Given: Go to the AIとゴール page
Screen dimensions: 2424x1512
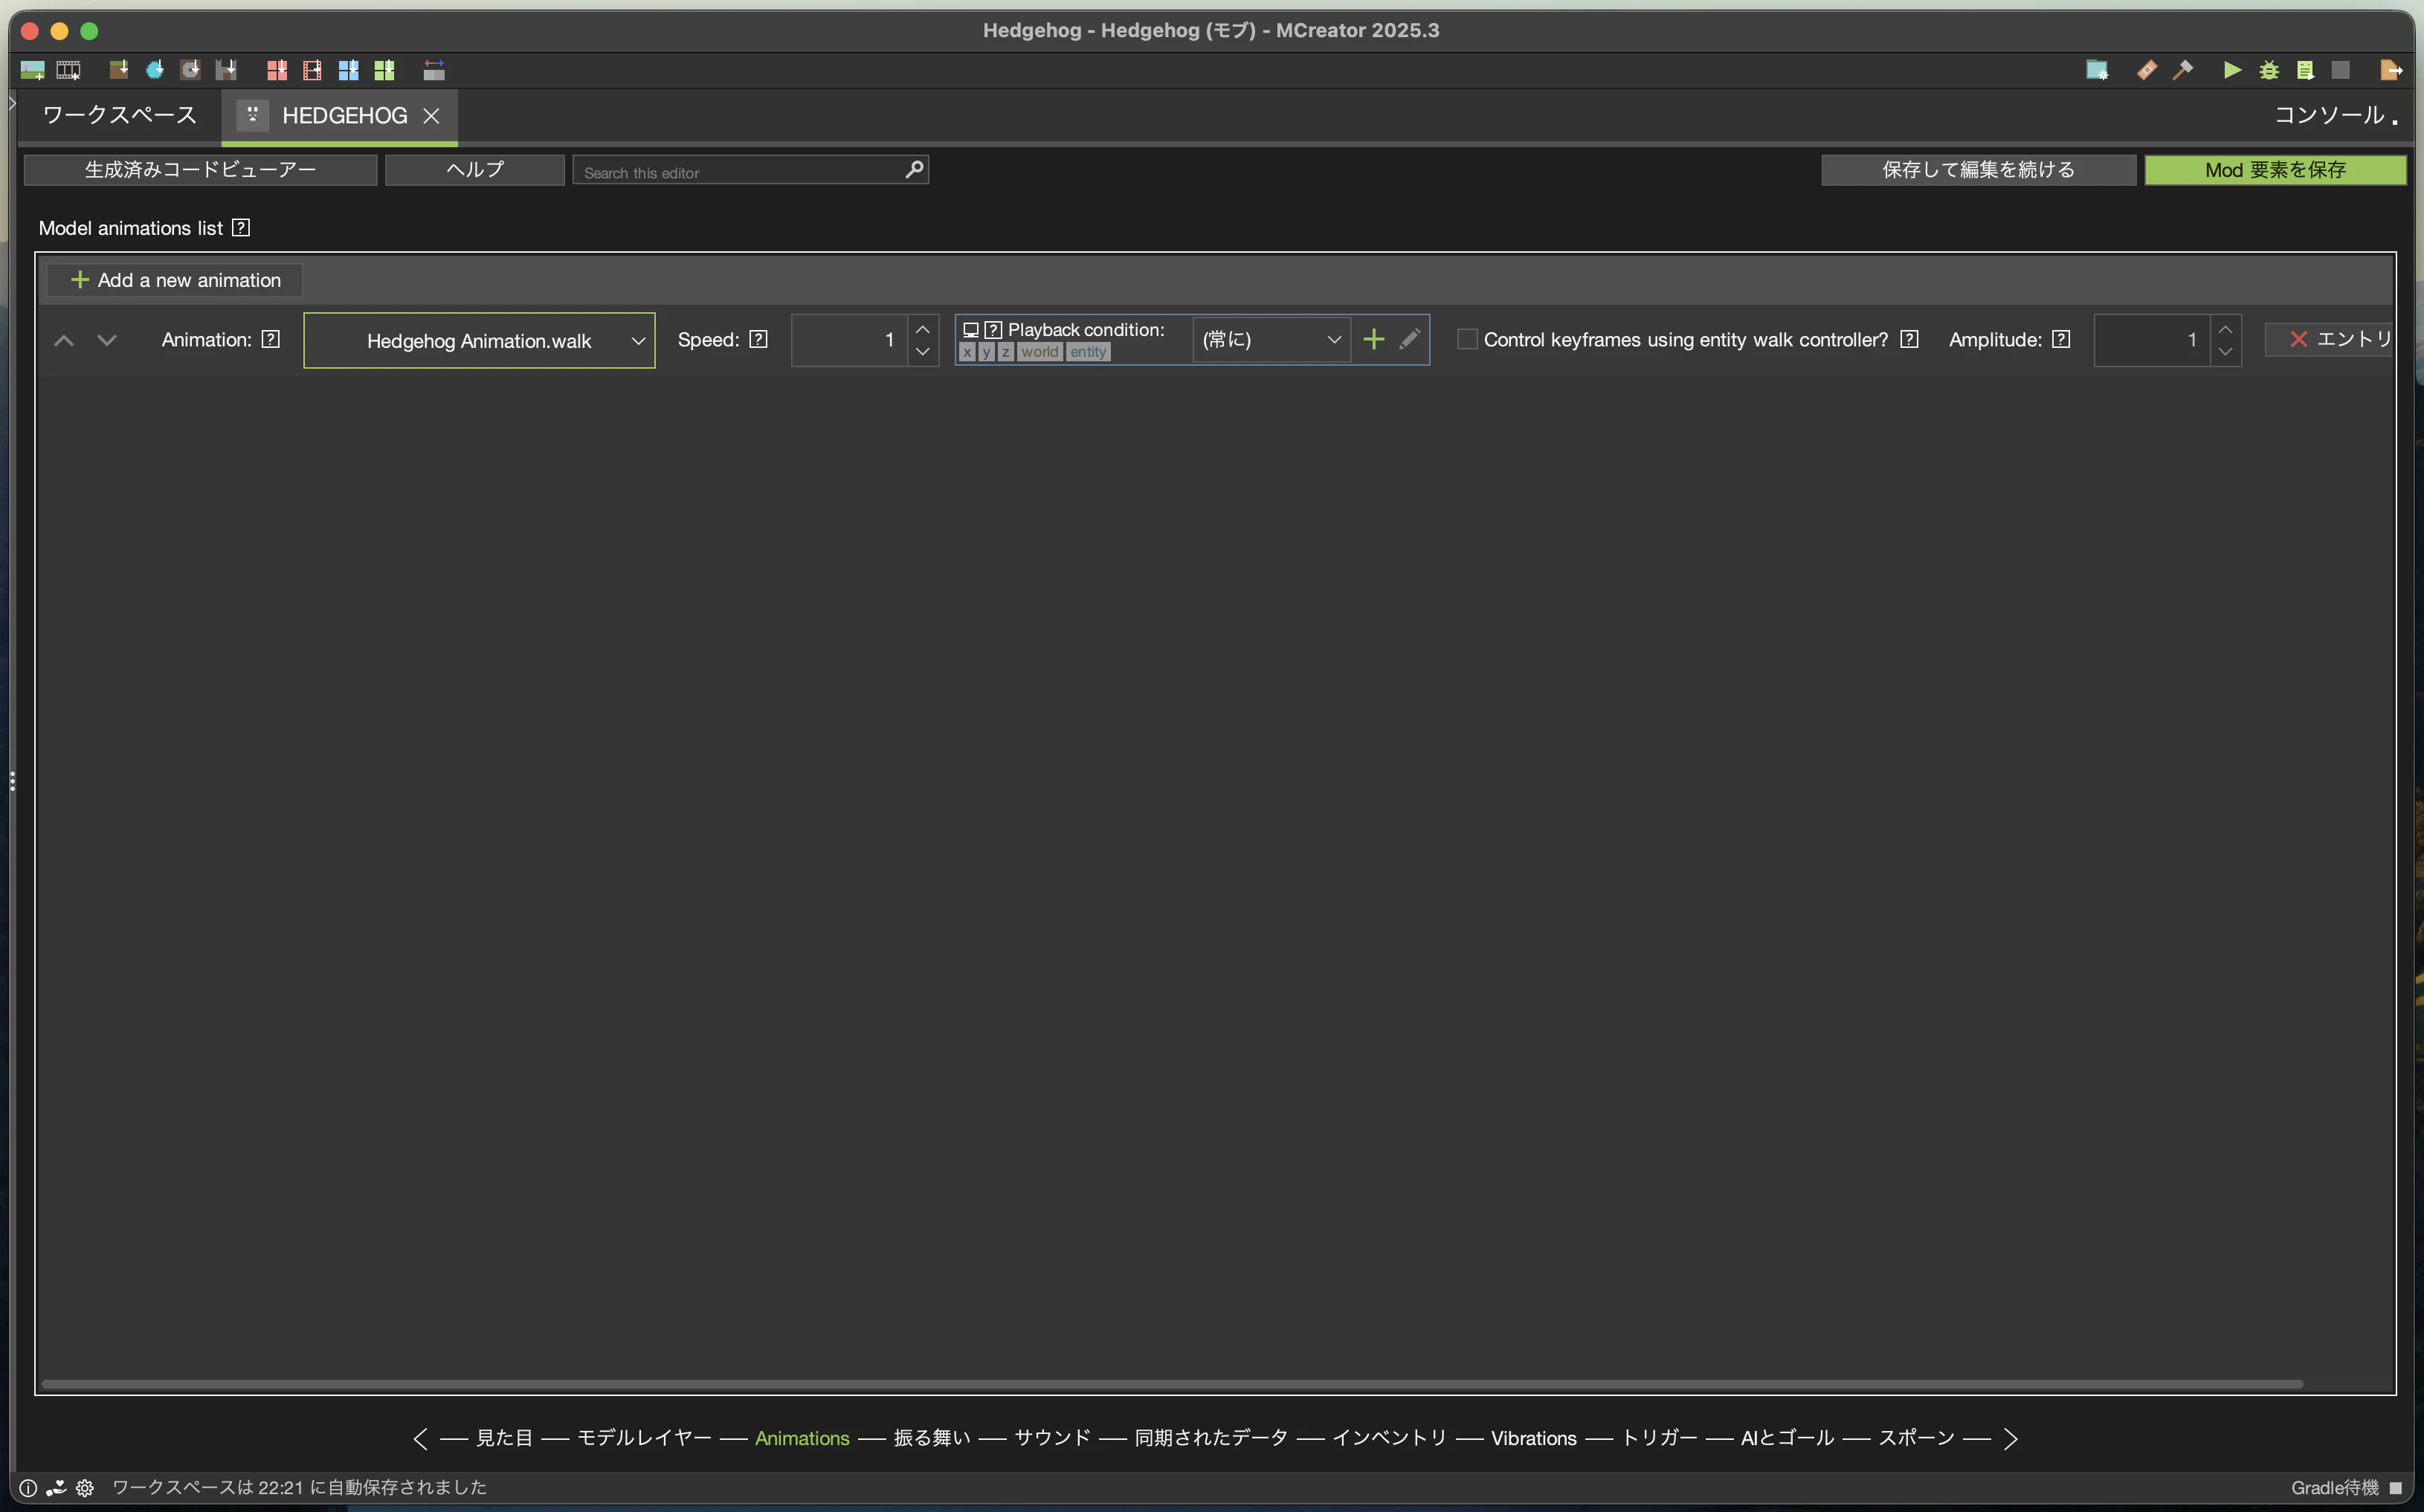Looking at the screenshot, I should [x=1787, y=1438].
